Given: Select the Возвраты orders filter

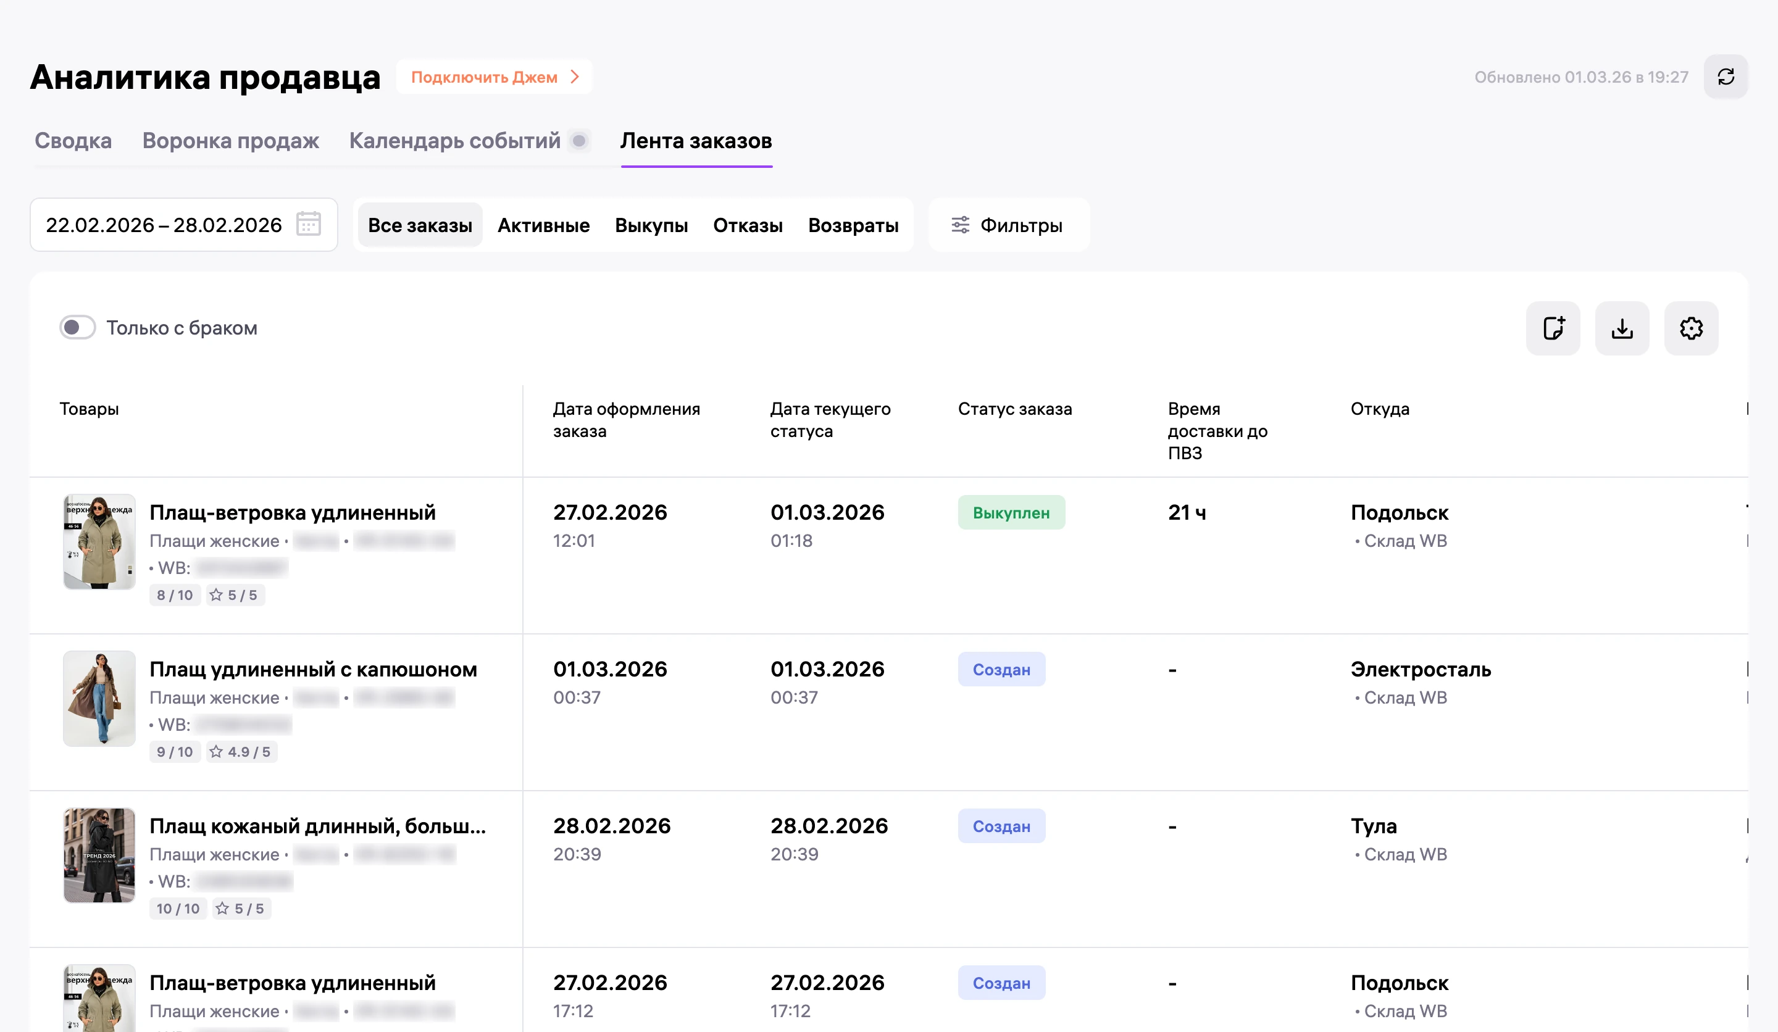Looking at the screenshot, I should tap(853, 225).
